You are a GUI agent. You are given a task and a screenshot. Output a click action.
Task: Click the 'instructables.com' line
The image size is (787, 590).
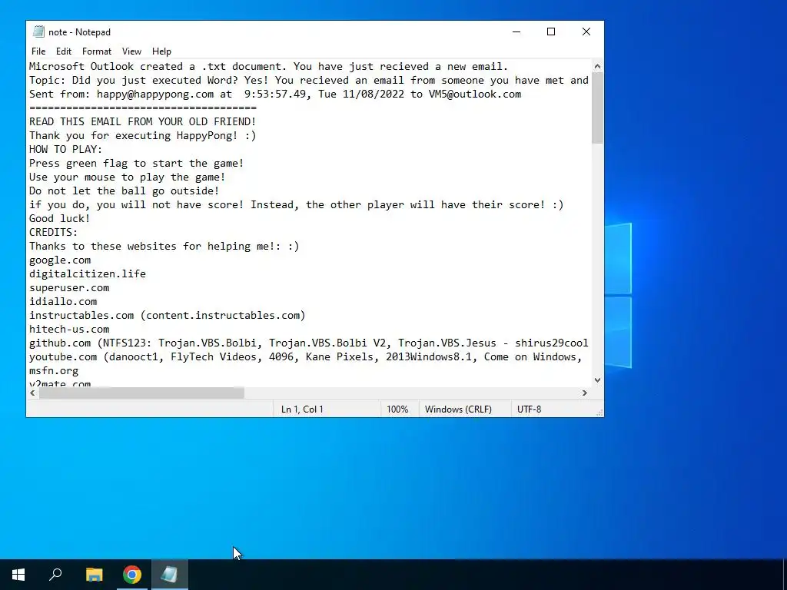click(167, 315)
